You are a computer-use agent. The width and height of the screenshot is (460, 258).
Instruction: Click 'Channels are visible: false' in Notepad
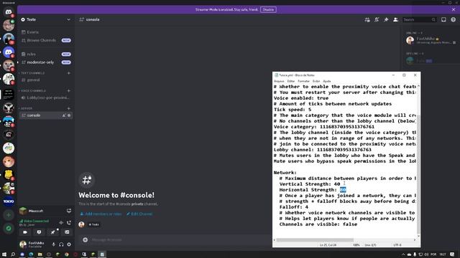pos(318,224)
